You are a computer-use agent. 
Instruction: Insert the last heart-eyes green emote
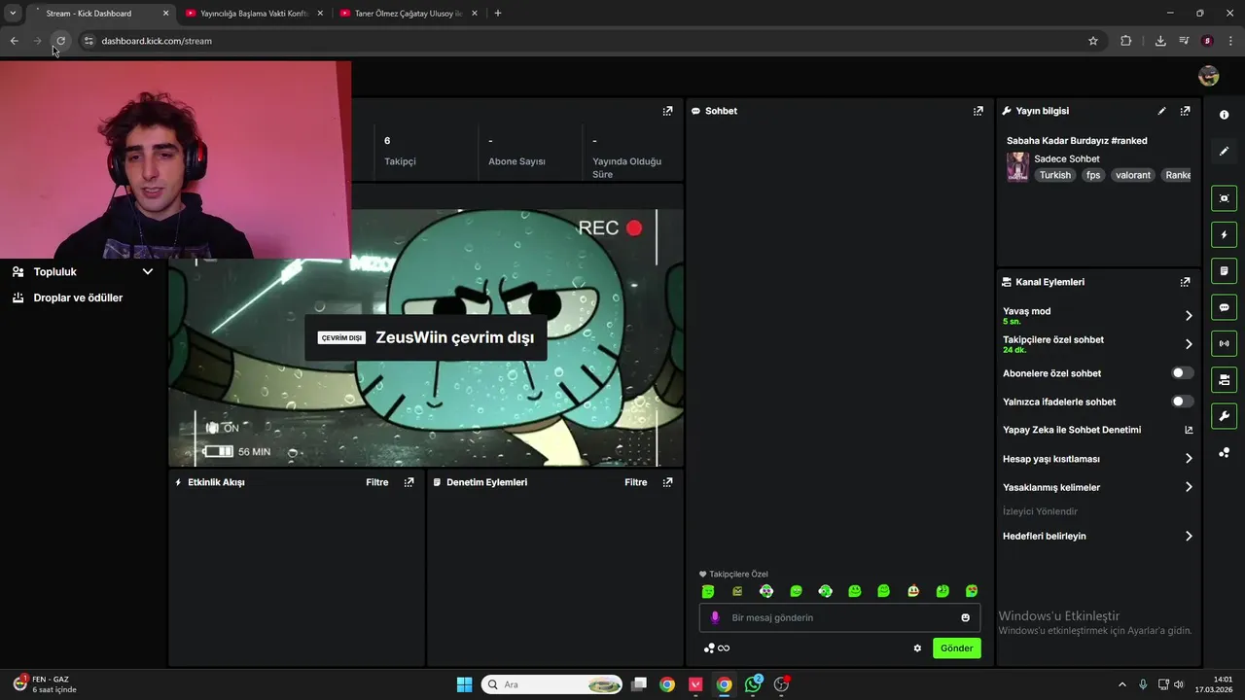pos(972,591)
